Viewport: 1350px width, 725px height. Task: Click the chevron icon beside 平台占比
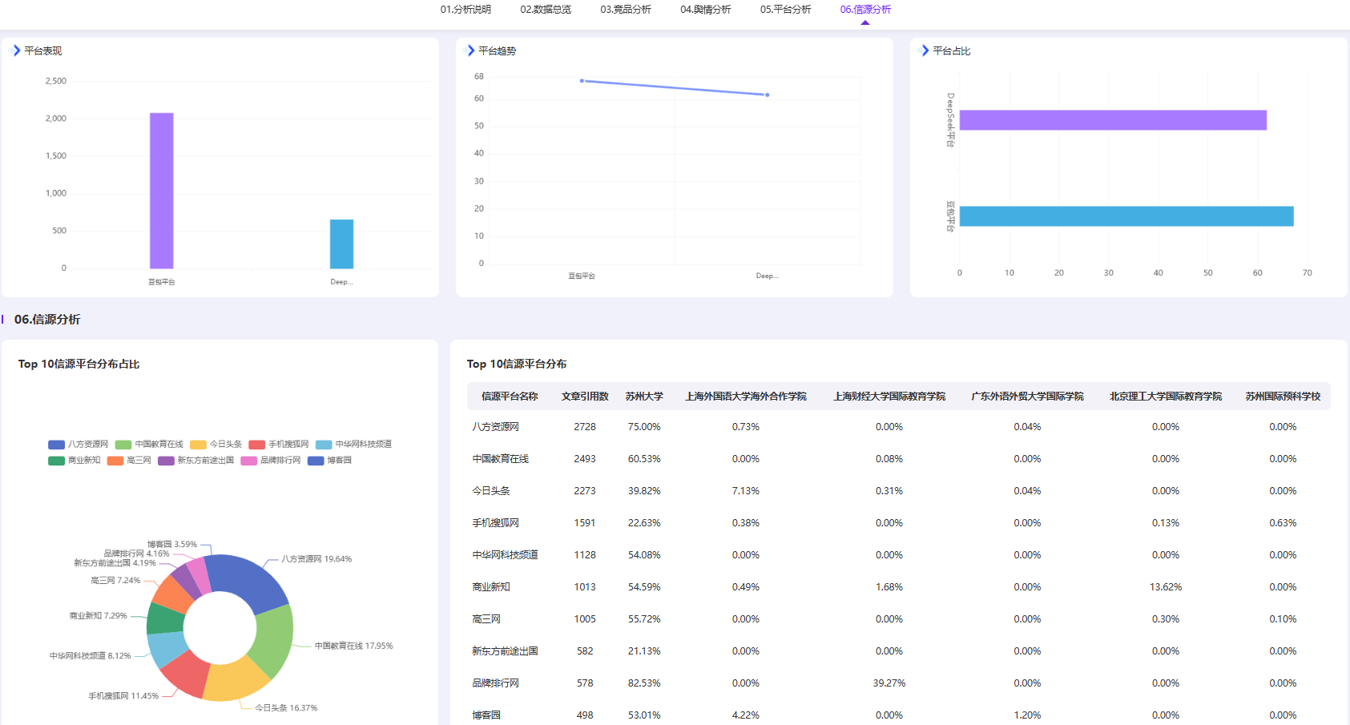[x=925, y=50]
